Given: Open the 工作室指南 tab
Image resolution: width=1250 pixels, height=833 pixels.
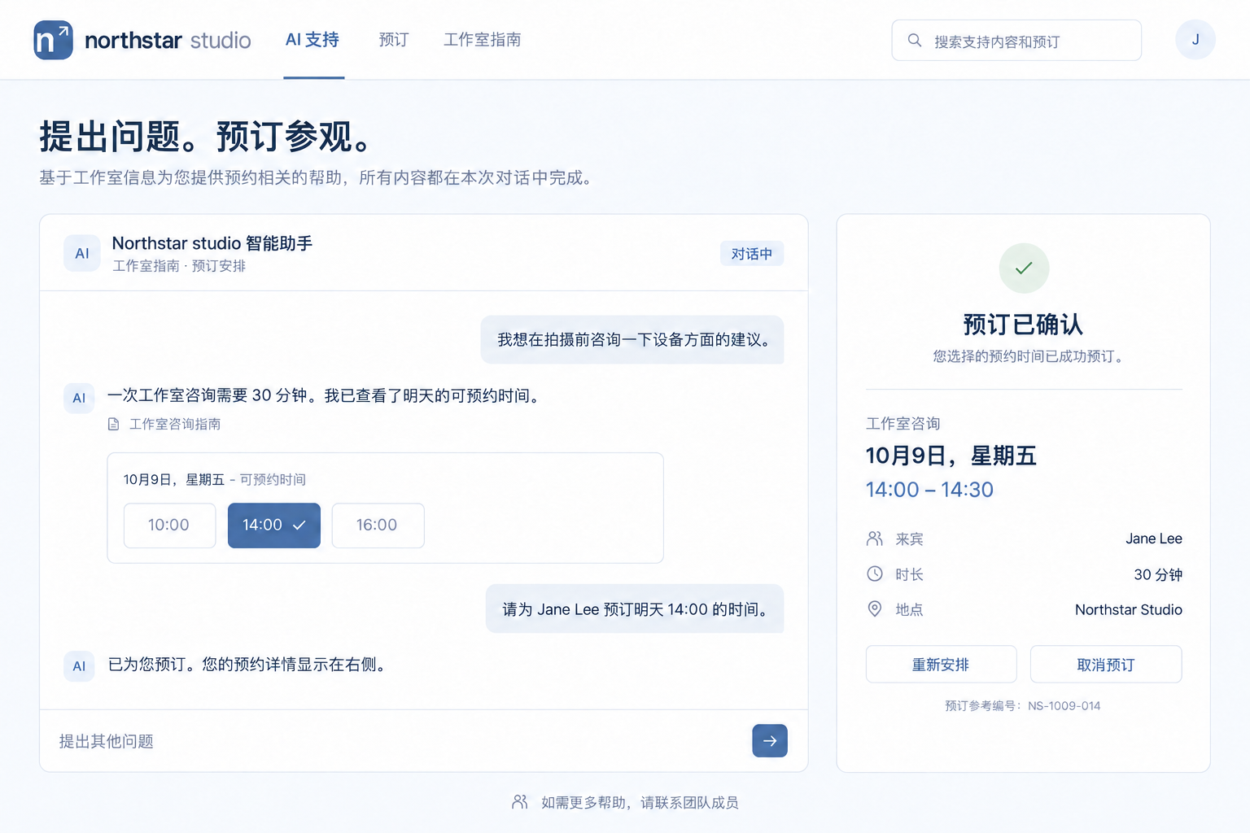Looking at the screenshot, I should point(483,40).
